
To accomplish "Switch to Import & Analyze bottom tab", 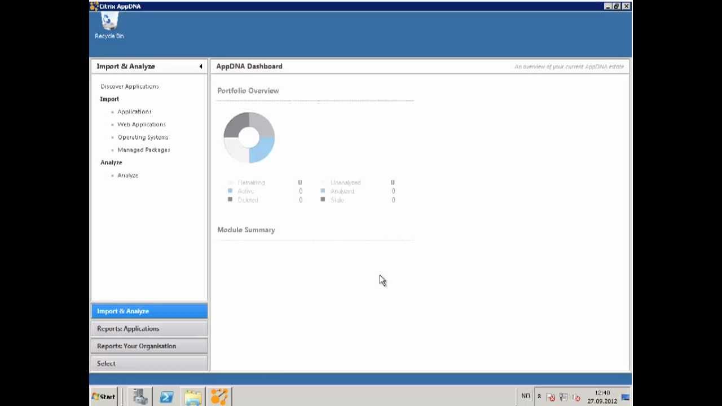I will [149, 311].
